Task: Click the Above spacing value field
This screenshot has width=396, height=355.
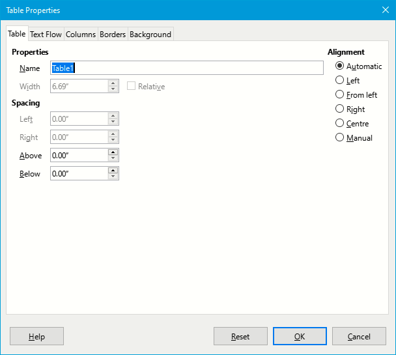Action: click(79, 155)
